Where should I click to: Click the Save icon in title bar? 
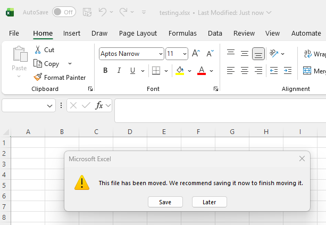[87, 12]
